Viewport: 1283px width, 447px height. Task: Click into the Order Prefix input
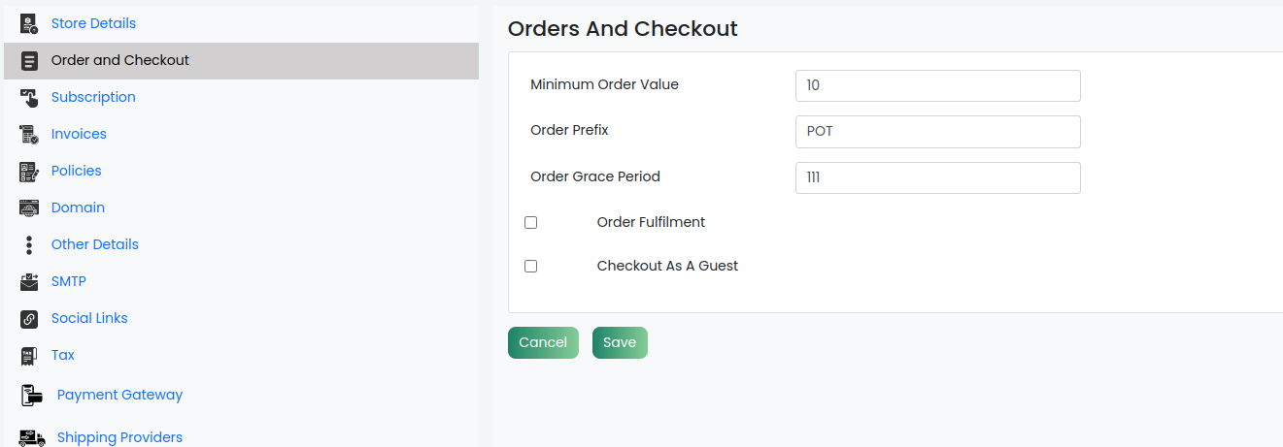tap(937, 132)
